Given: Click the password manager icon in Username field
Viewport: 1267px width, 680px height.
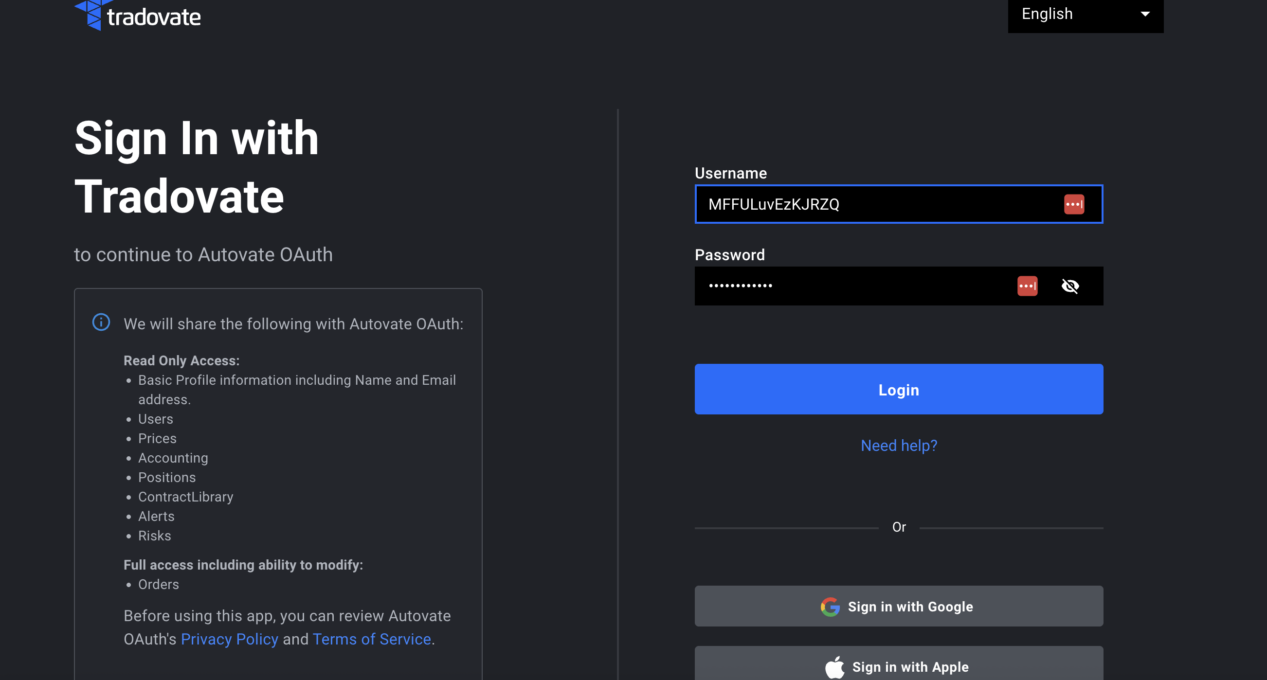Looking at the screenshot, I should coord(1074,204).
